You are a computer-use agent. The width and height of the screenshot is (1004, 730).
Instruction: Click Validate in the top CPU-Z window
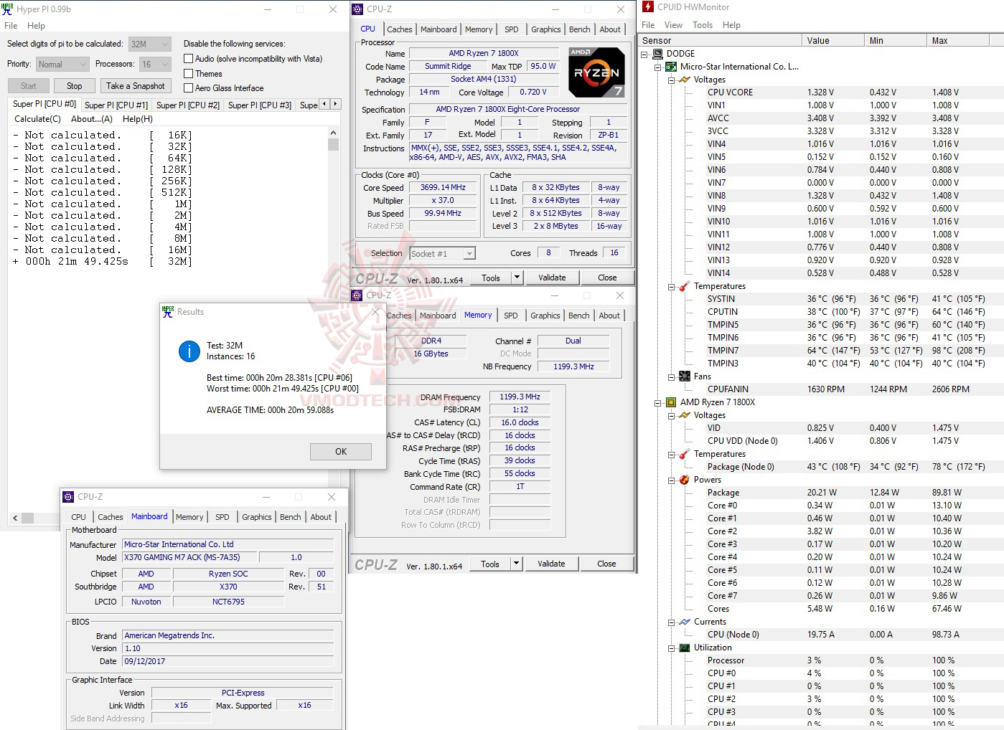552,278
